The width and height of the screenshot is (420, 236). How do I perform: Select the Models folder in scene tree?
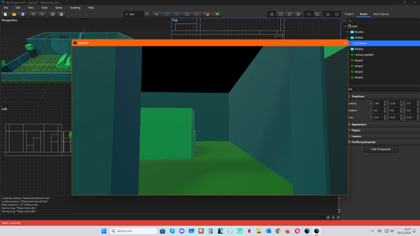359,49
